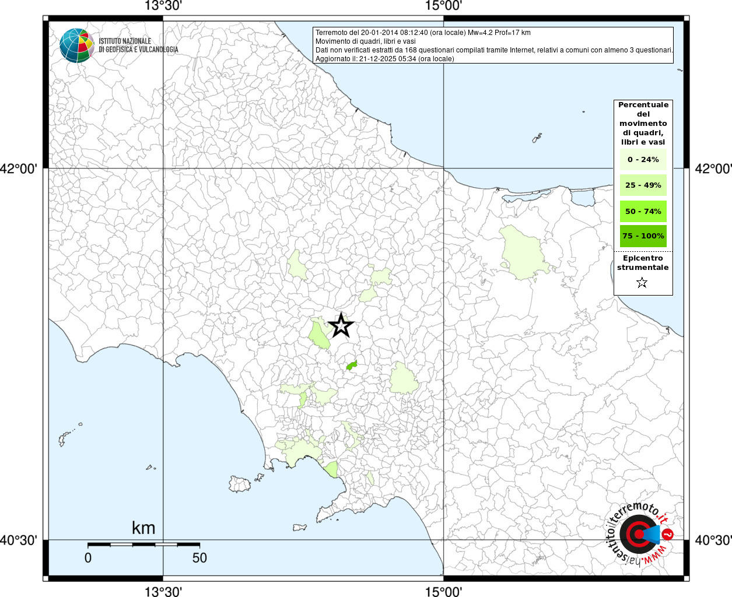Click the haisentitoilterremoto.it target logo

click(640, 534)
